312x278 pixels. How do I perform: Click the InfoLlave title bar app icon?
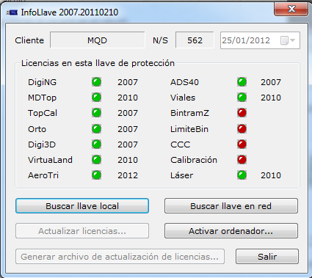coord(12,12)
